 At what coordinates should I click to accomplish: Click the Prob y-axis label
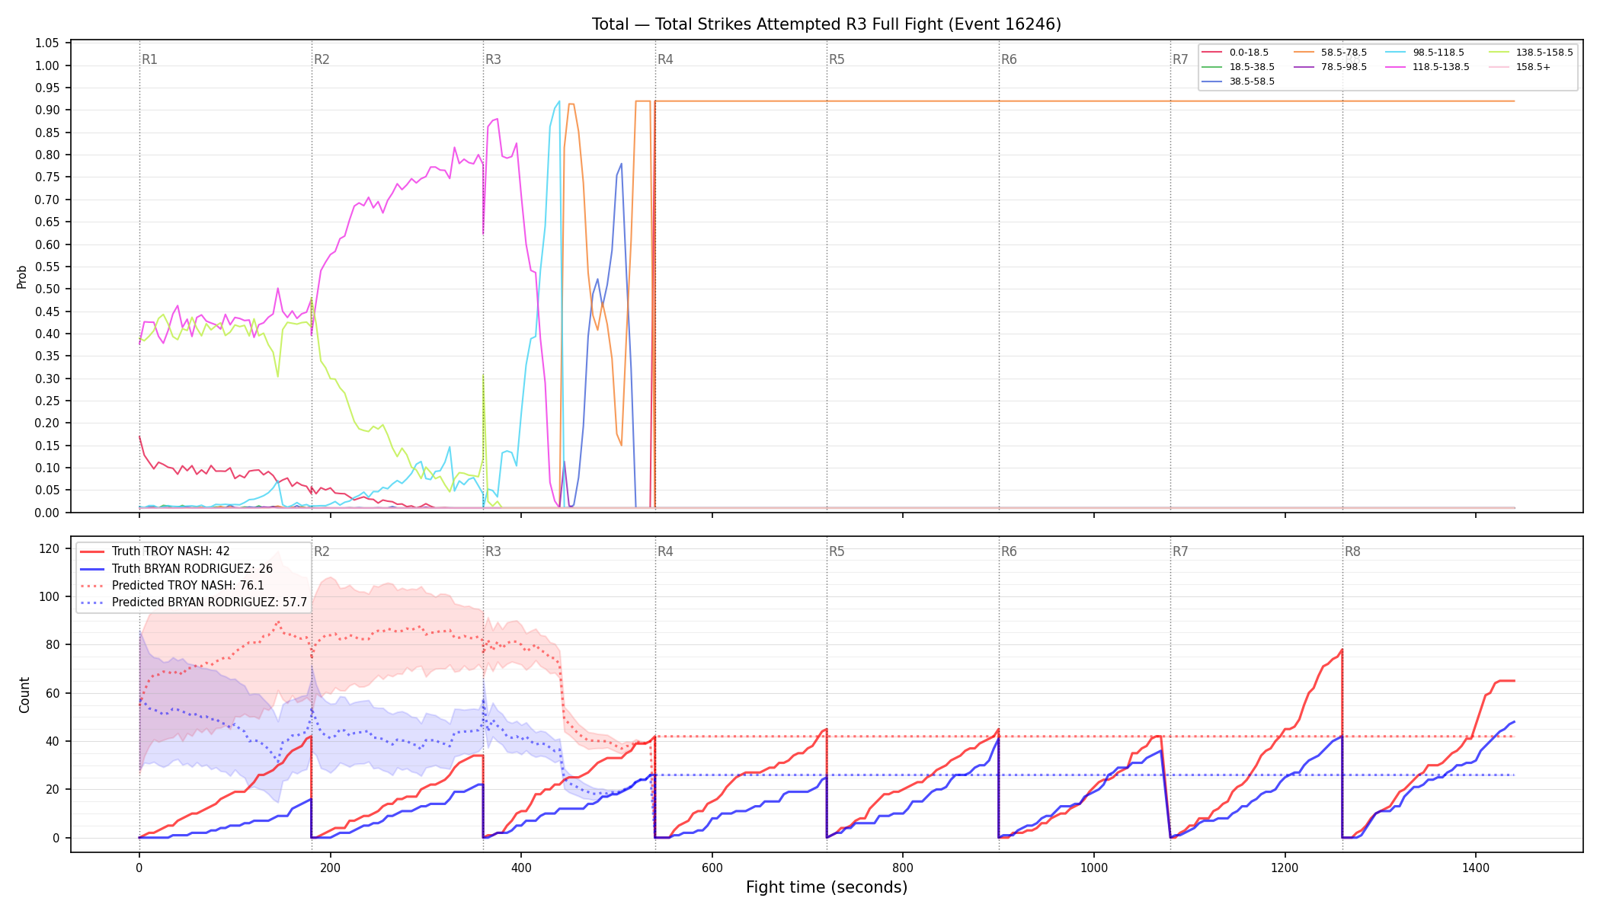tap(22, 276)
